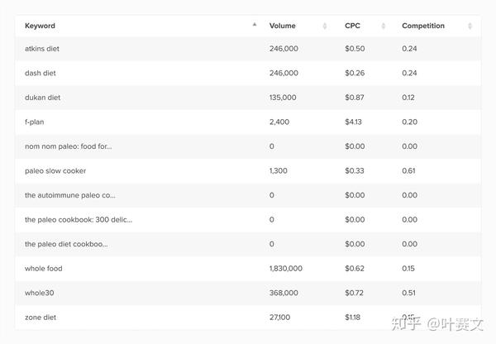The image size is (496, 344).
Task: Select the whole food keyword
Action: coord(43,269)
